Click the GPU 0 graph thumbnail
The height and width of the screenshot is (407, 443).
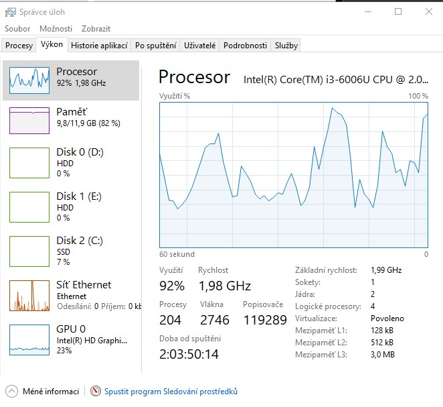click(29, 340)
